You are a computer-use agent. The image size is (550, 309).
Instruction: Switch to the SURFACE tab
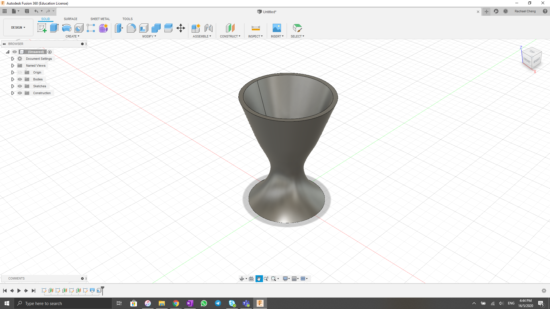coord(70,19)
